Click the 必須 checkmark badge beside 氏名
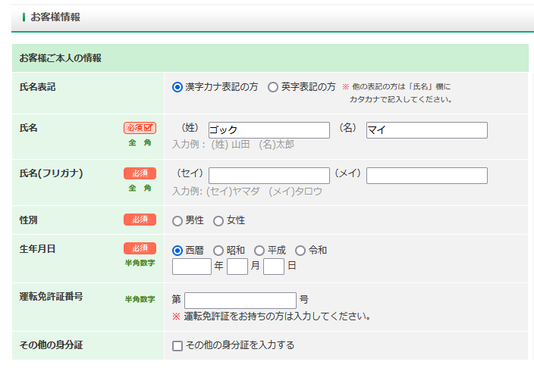 (x=140, y=128)
